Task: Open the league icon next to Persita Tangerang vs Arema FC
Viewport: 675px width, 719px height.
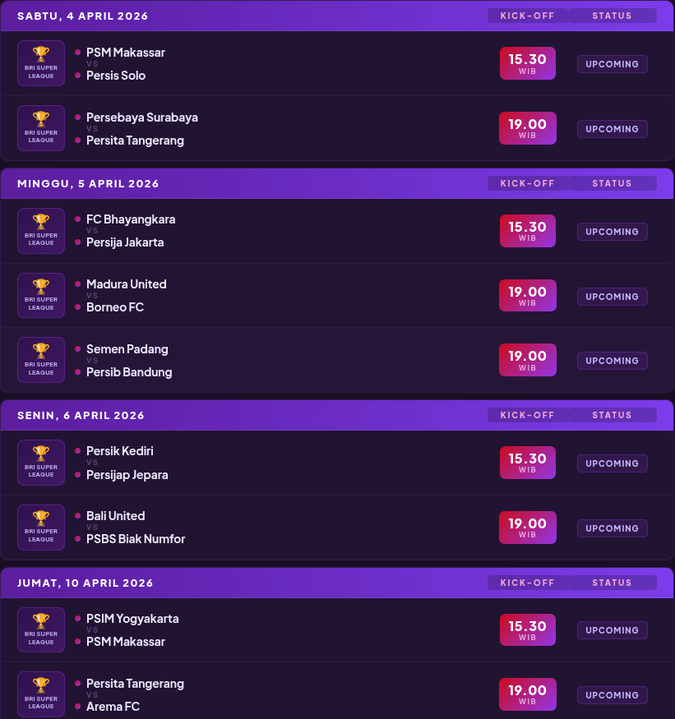Action: (x=40, y=694)
